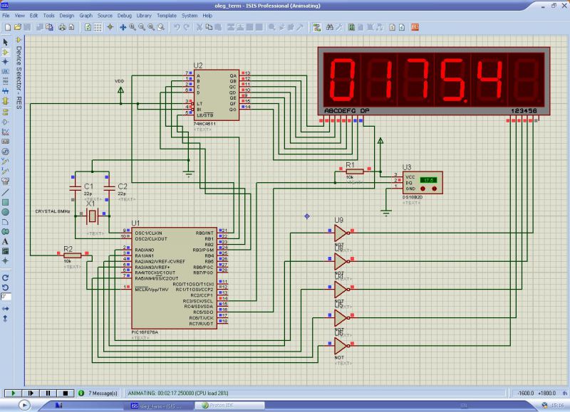Step the simulation one frame
This screenshot has width=570, height=412.
click(31, 393)
